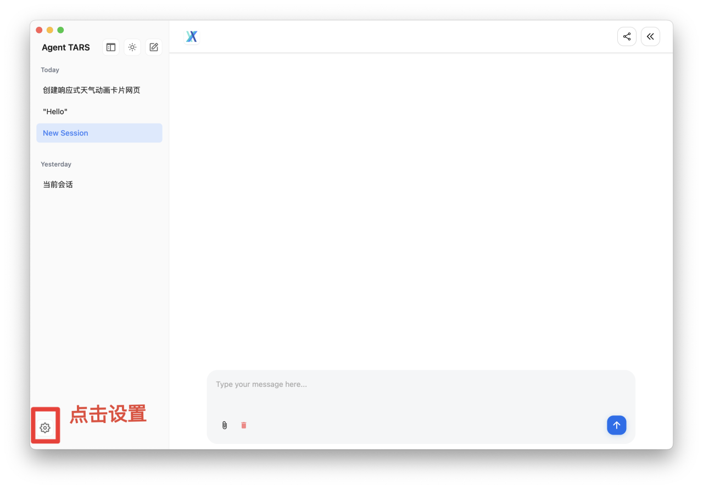Screen dimensions: 703x489
Task: Select the 'New Session' entry
Action: click(99, 133)
